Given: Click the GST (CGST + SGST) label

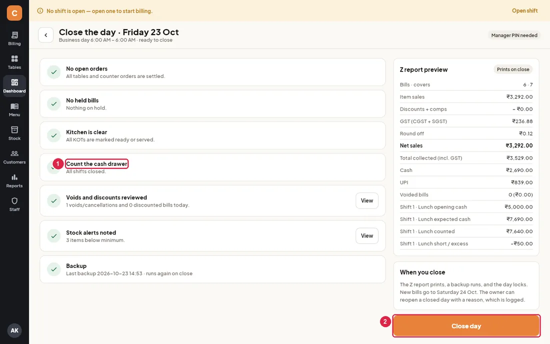Looking at the screenshot, I should click(423, 121).
